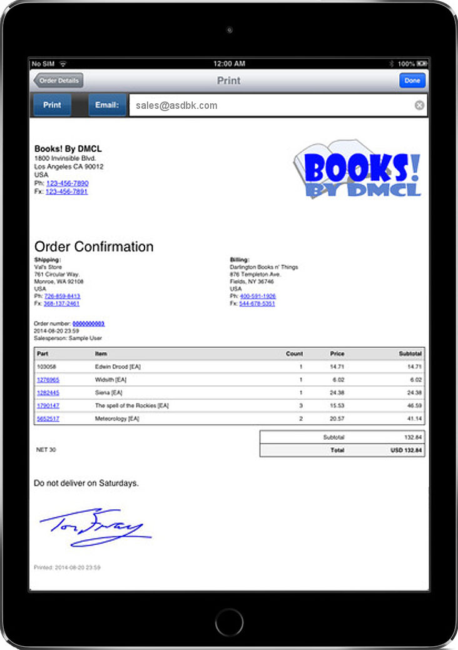458x650 pixels.
Task: Open part number 1790147 link
Action: pyautogui.click(x=48, y=405)
